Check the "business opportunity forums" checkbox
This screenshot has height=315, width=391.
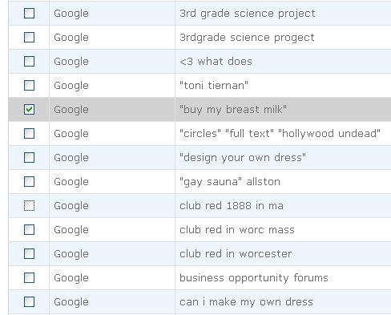tap(29, 277)
